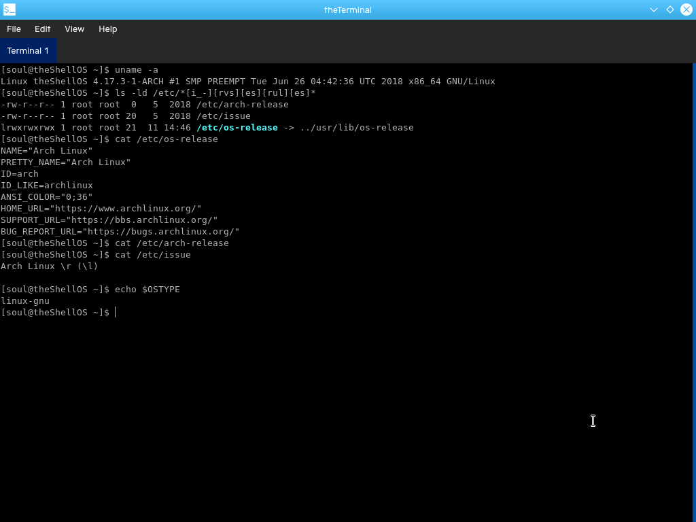The image size is (696, 522).
Task: Click the last empty shell prompt line
Action: pos(58,312)
